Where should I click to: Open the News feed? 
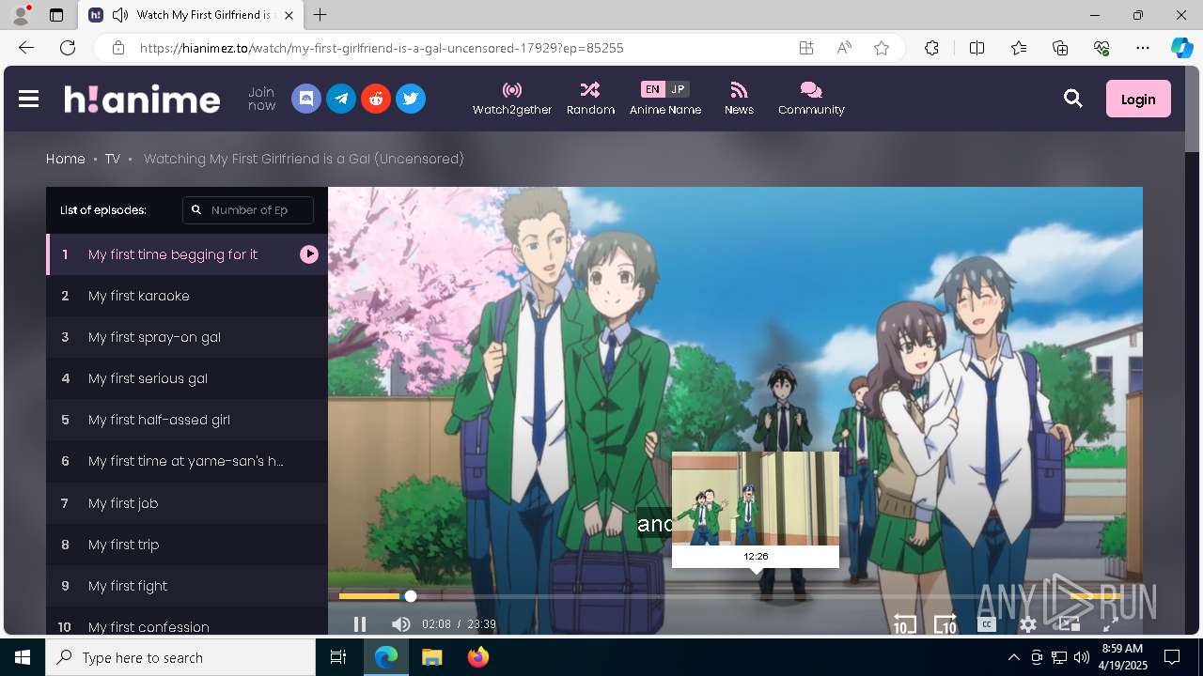click(739, 99)
